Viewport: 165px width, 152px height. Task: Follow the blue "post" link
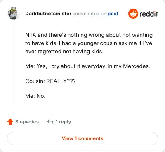click(113, 14)
